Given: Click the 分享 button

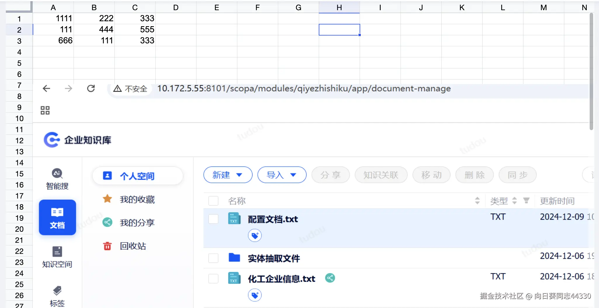Looking at the screenshot, I should (331, 175).
